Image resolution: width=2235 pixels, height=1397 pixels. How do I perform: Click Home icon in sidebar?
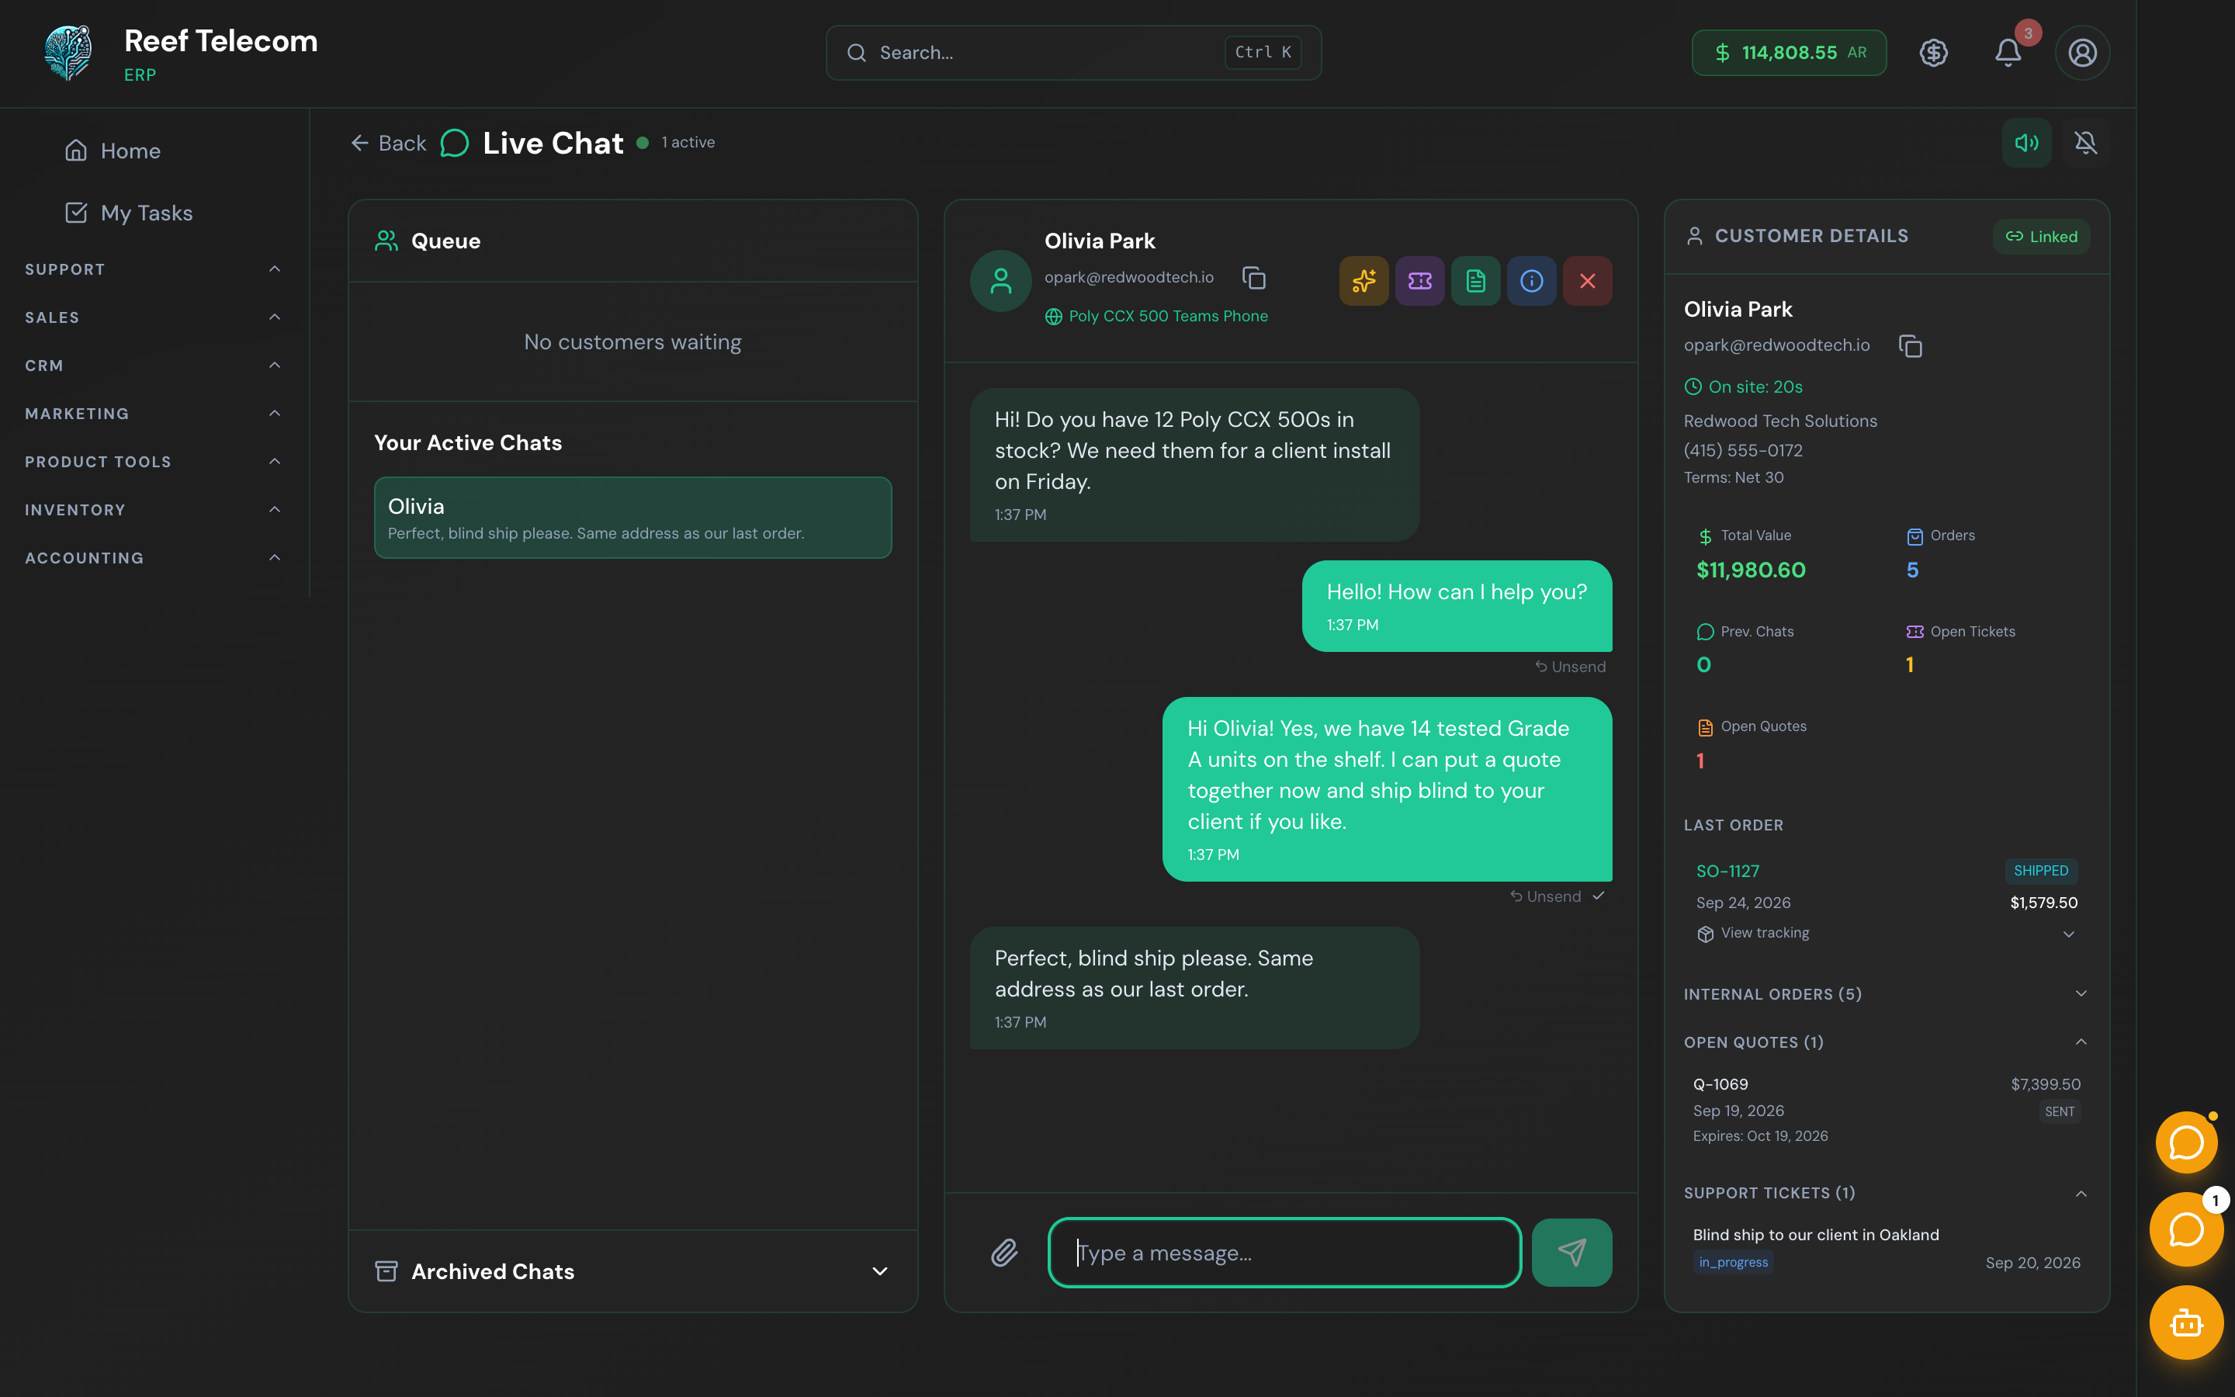click(x=76, y=150)
